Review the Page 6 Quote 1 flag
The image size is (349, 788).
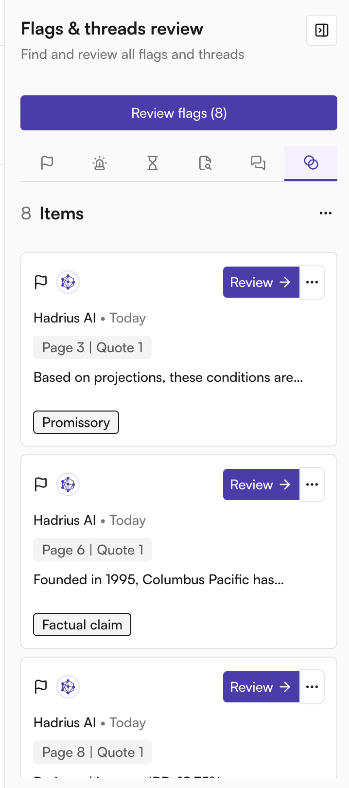pyautogui.click(x=261, y=484)
